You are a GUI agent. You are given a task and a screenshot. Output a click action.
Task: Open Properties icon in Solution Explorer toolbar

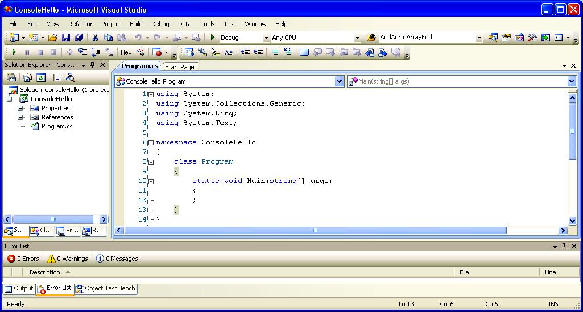coord(11,77)
